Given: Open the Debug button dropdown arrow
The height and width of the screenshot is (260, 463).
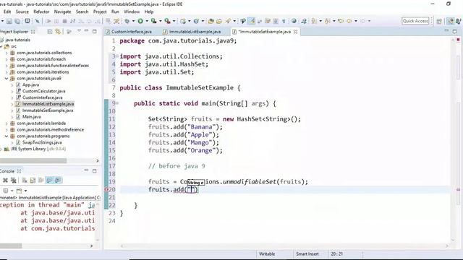Looking at the screenshot, I should pos(133,21).
